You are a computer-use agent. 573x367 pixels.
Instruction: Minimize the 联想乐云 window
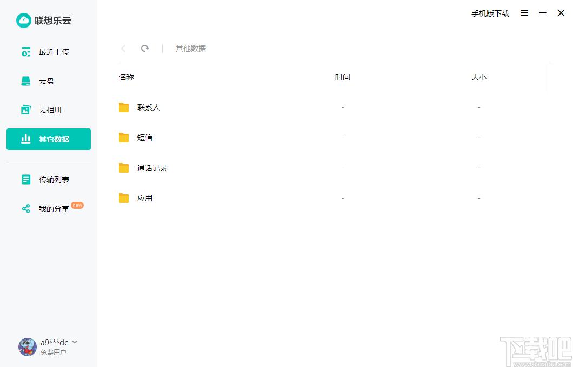click(x=543, y=13)
